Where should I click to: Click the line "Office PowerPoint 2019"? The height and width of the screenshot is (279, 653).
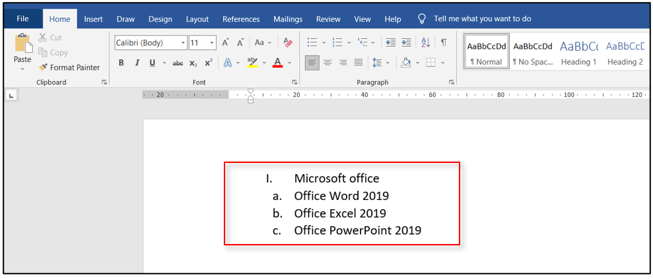click(x=358, y=230)
